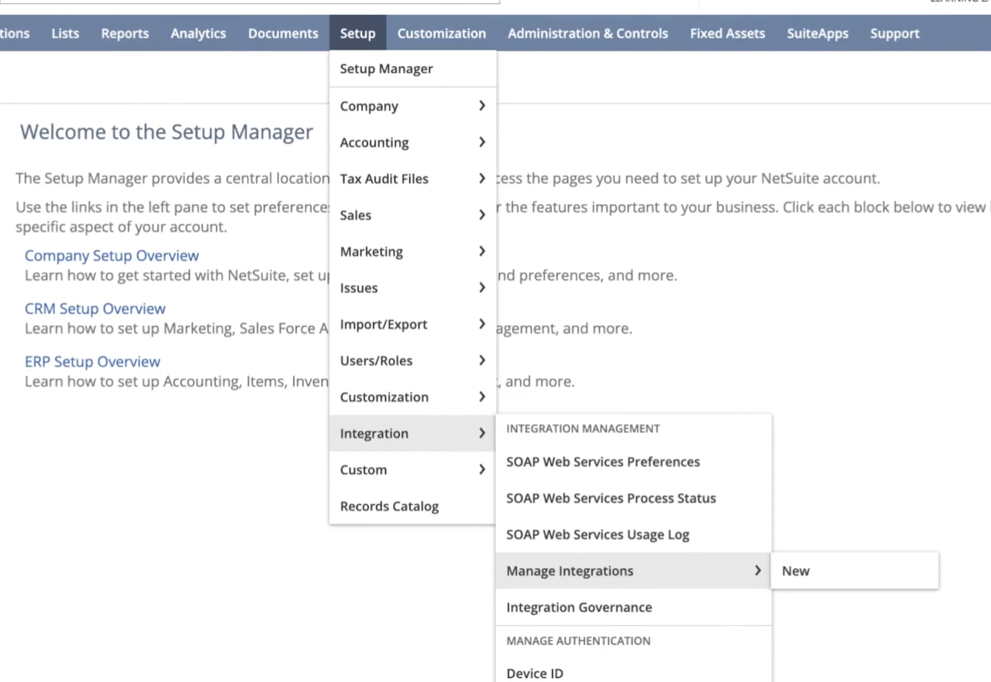This screenshot has width=991, height=682.
Task: Switch to the Reports navigation tab
Action: tap(125, 33)
